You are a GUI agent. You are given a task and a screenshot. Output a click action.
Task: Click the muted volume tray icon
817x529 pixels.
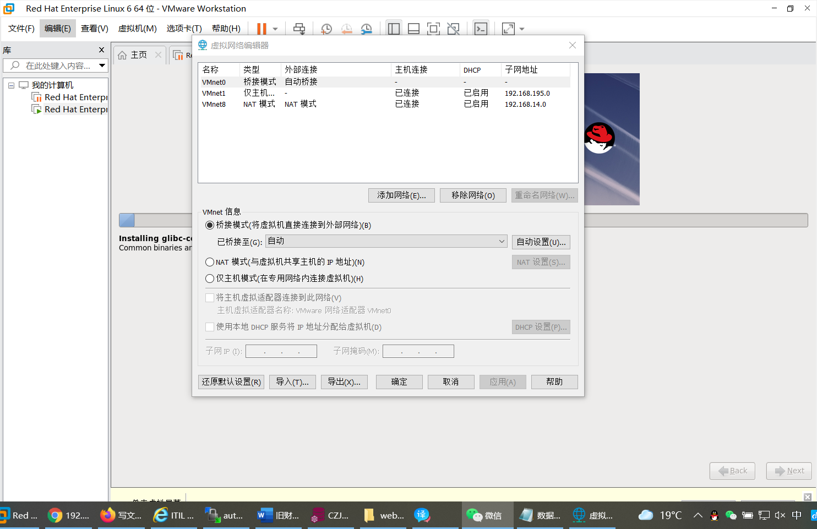point(780,516)
